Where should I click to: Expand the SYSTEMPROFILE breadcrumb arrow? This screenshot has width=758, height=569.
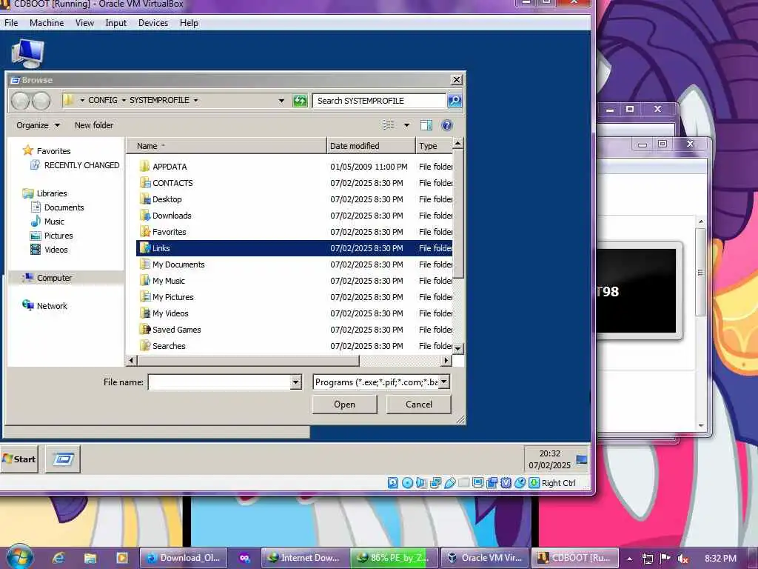(x=195, y=100)
